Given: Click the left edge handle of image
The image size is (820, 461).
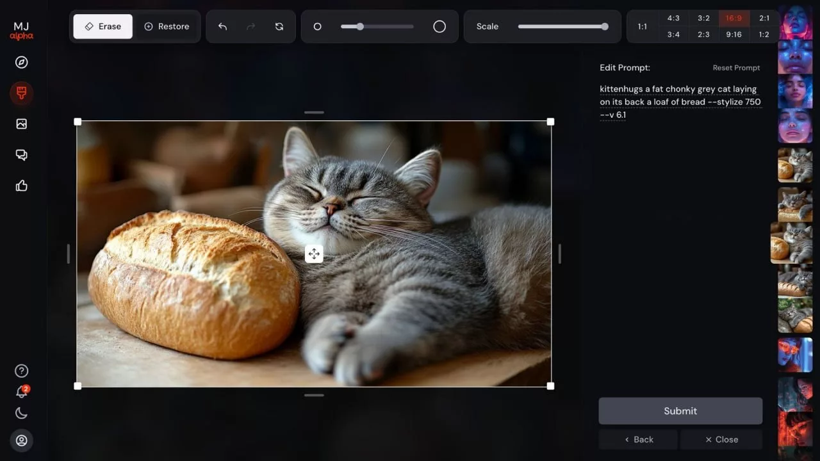Looking at the screenshot, I should tap(68, 254).
